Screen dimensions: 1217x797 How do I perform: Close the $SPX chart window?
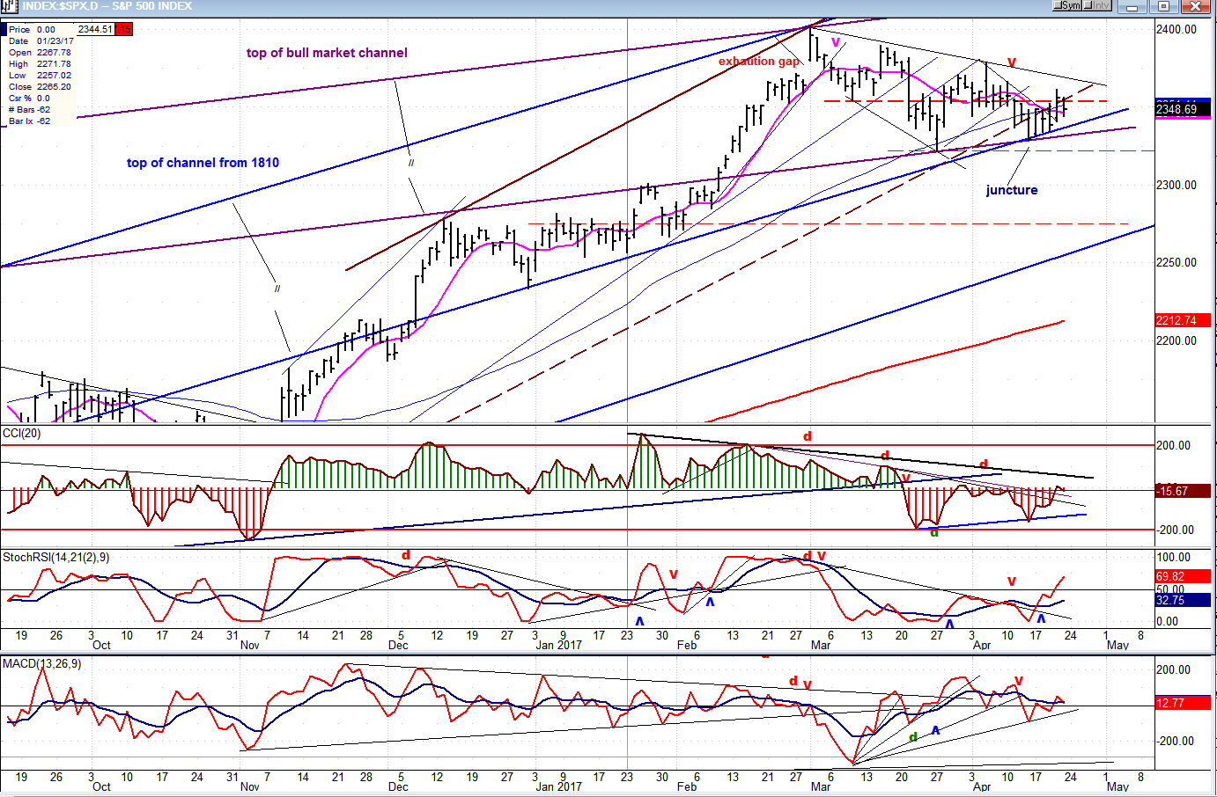1194,6
